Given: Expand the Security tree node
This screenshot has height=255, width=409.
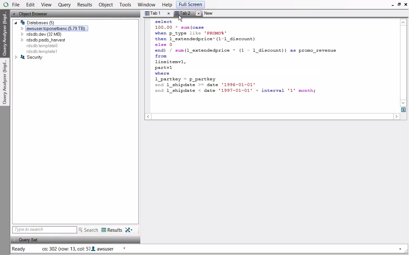Looking at the screenshot, I should pos(16,57).
